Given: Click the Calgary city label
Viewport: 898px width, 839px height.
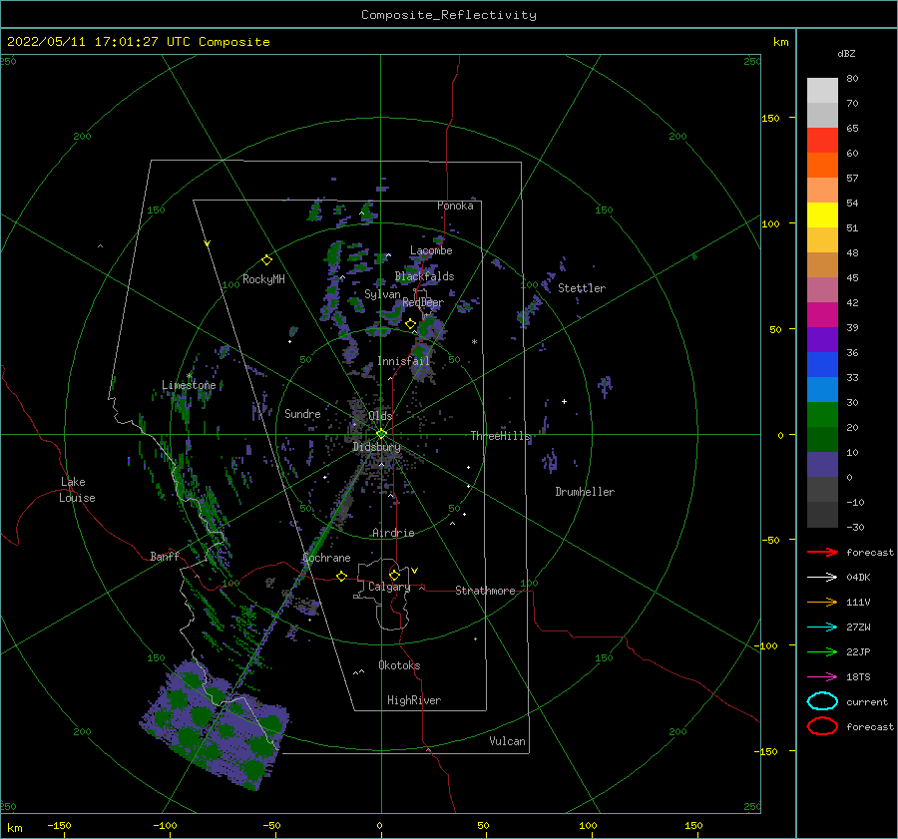Looking at the screenshot, I should tap(389, 587).
